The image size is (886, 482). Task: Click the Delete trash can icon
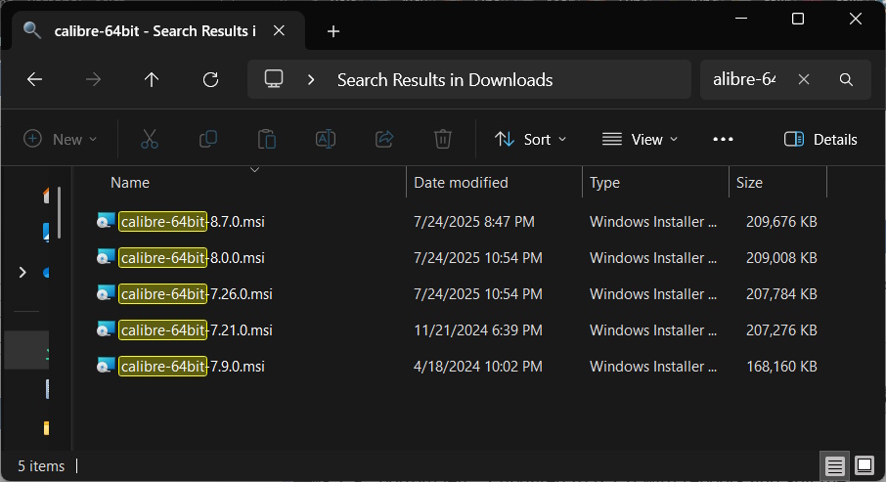tap(443, 139)
